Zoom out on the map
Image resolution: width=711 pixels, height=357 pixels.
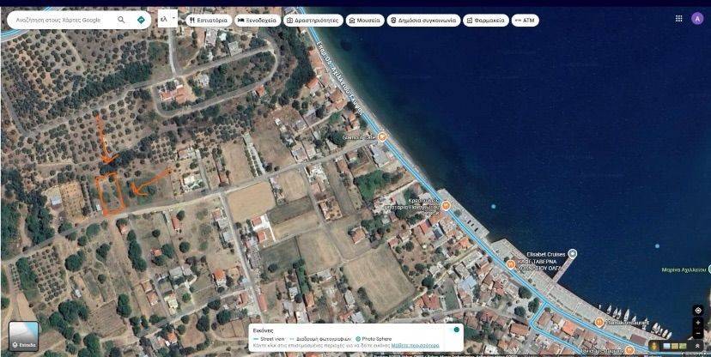698,334
